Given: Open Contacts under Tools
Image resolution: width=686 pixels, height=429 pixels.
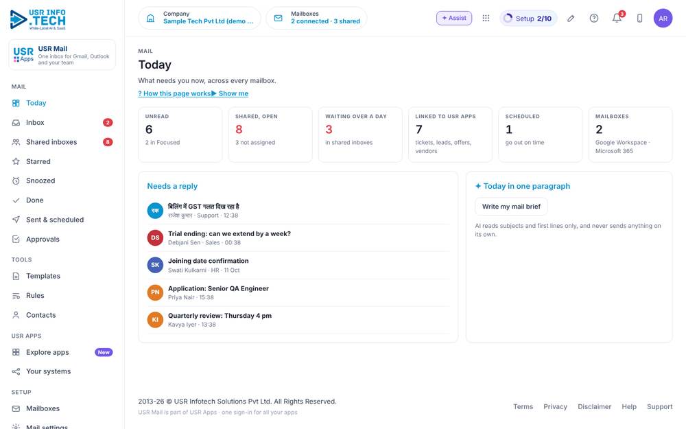Looking at the screenshot, I should tap(62, 315).
